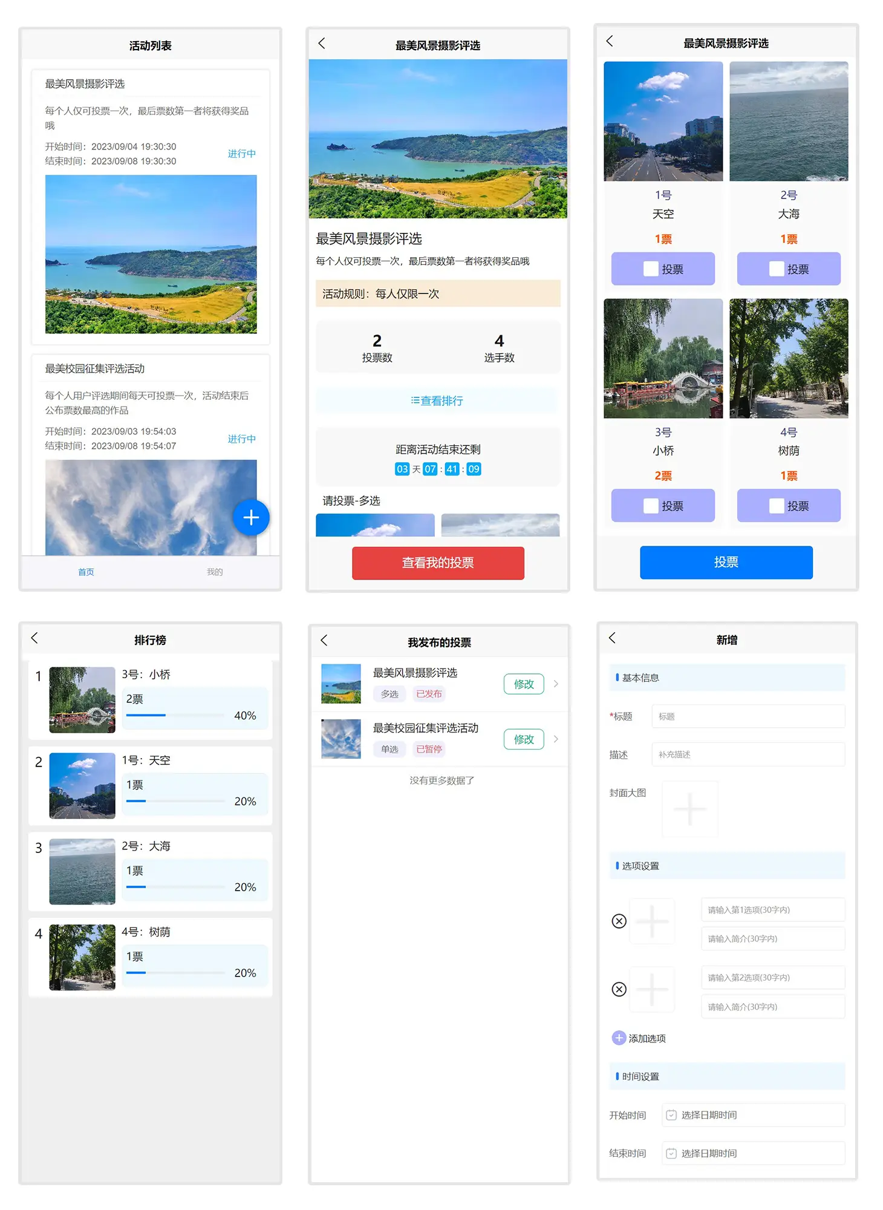
Task: Open the 开始时间 date time picker
Action: coord(753,1115)
